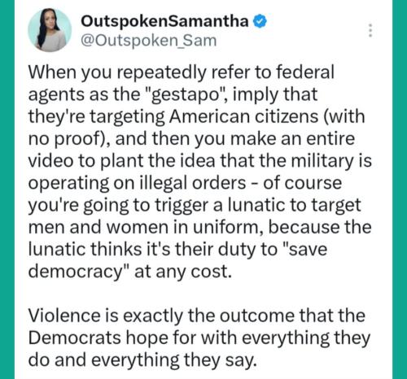Open OutspokenSamantha's profile picture
This screenshot has width=407, height=379.
[x=50, y=30]
